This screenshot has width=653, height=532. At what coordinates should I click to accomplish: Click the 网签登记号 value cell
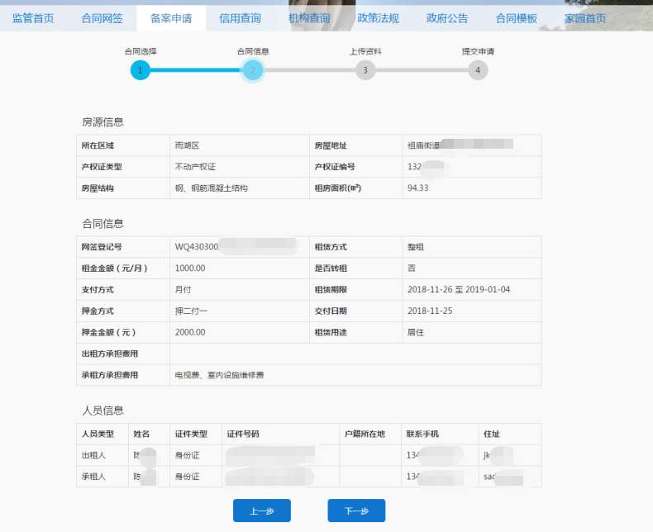pyautogui.click(x=236, y=247)
